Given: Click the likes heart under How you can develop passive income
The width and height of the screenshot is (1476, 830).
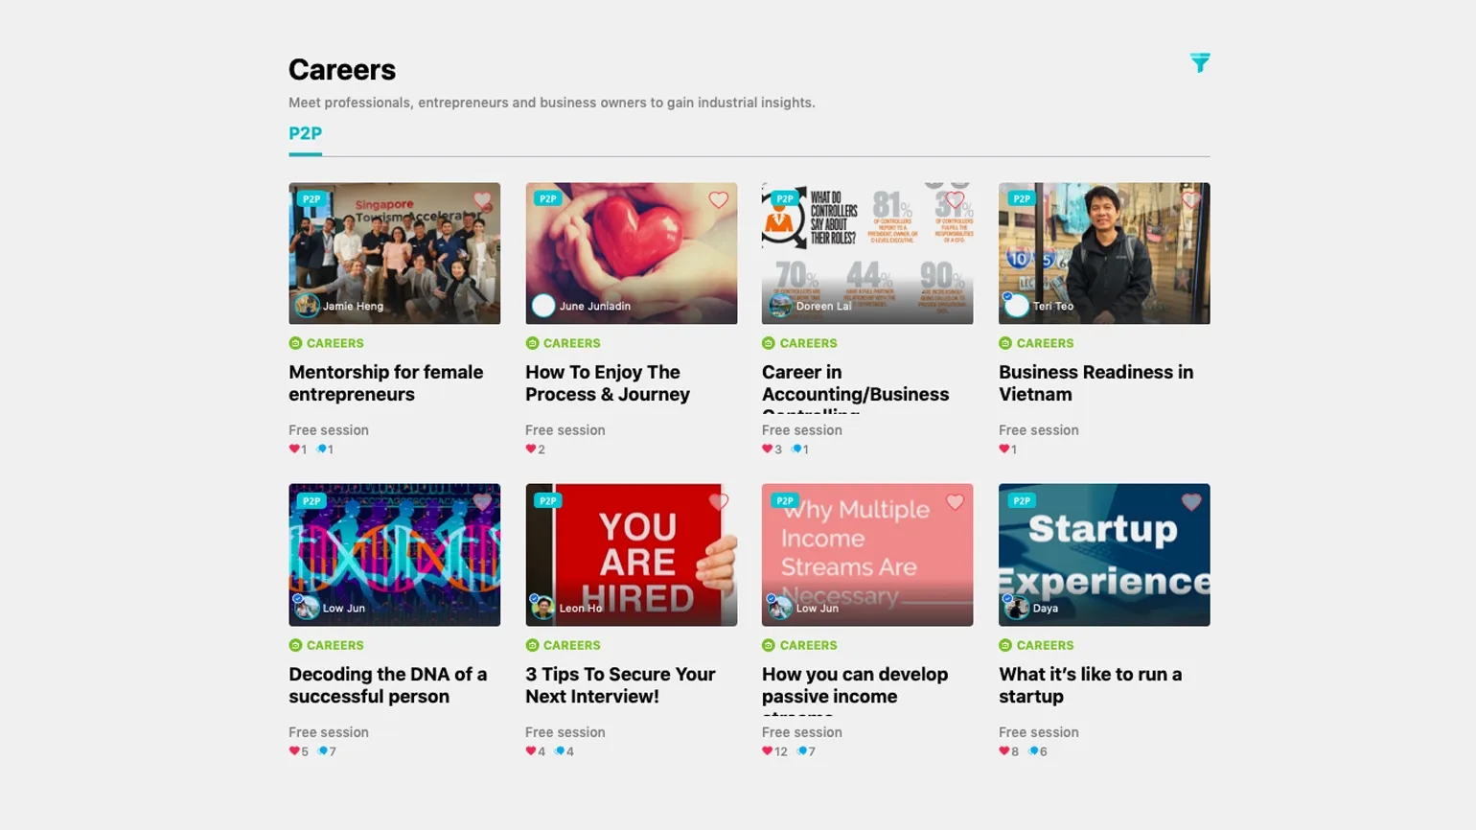Looking at the screenshot, I should 767,751.
